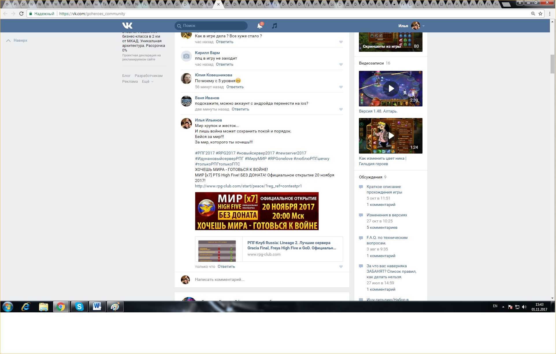Click the VK logo home icon
Viewport: 556px width, 354px height.
click(x=127, y=25)
